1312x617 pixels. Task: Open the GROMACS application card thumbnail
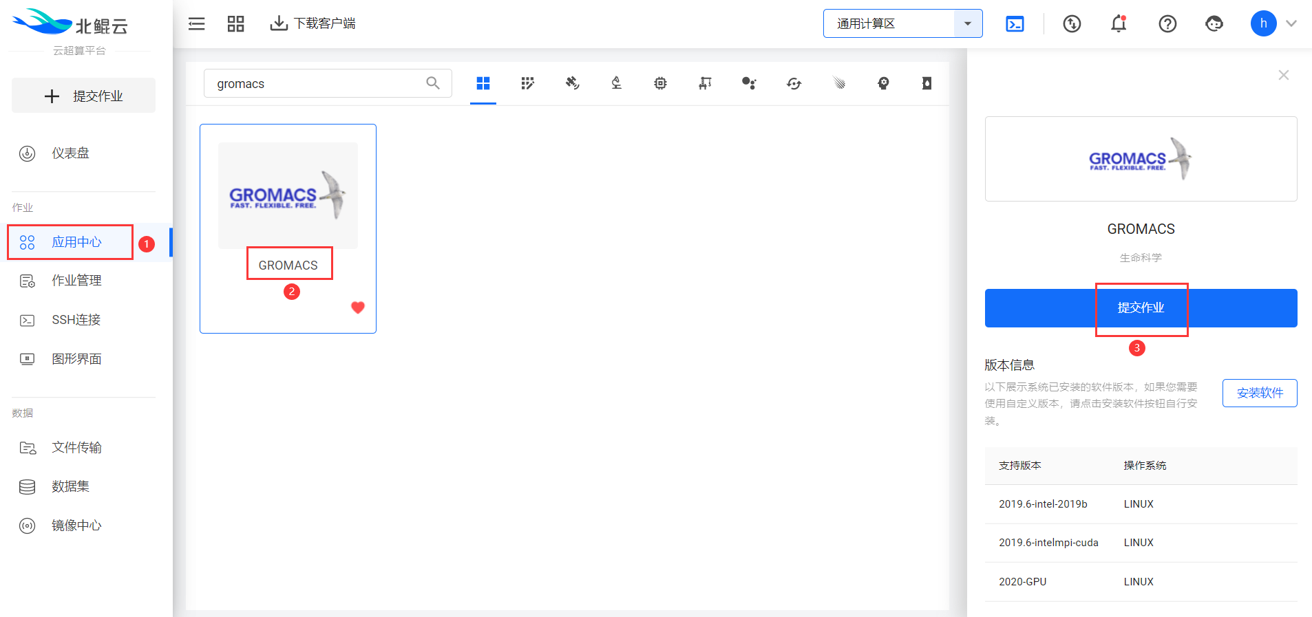288,195
